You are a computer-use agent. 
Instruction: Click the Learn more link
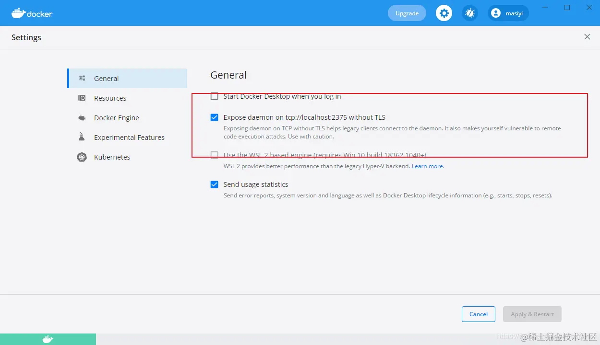pyautogui.click(x=428, y=166)
